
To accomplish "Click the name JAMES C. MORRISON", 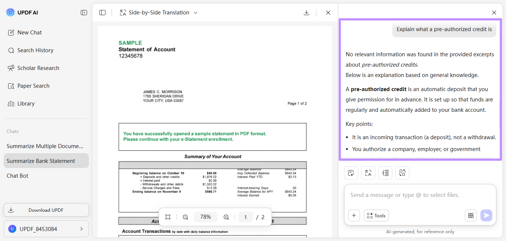I will click(x=162, y=92).
